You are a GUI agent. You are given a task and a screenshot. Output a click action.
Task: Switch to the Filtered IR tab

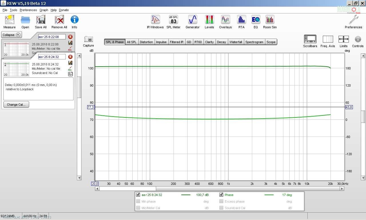[177, 42]
